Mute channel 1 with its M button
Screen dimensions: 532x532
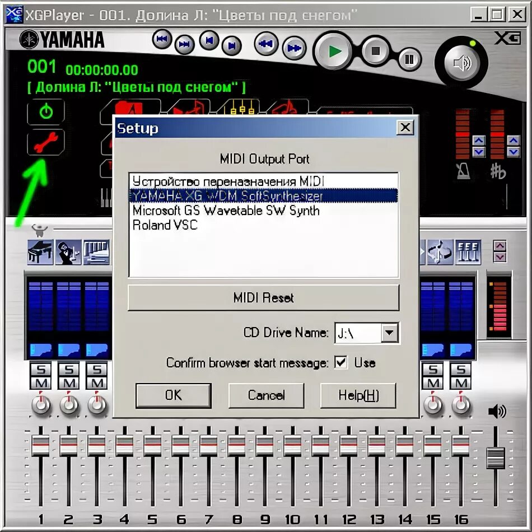[41, 383]
